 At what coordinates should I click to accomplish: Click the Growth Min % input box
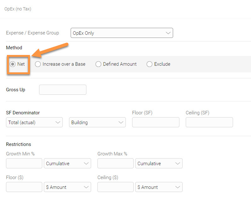(24, 163)
